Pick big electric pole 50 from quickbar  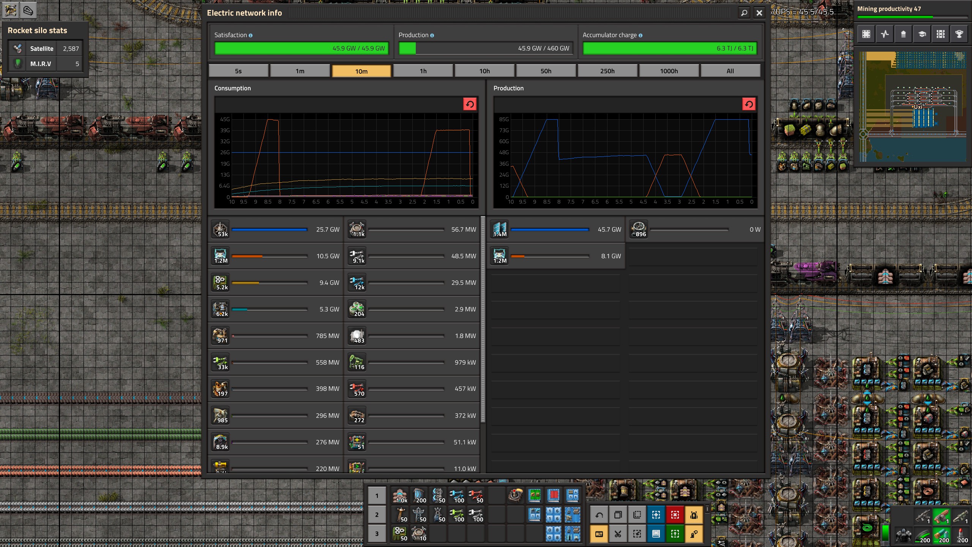tap(419, 515)
